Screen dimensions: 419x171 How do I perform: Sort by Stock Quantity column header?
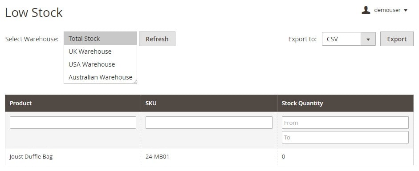345,103
